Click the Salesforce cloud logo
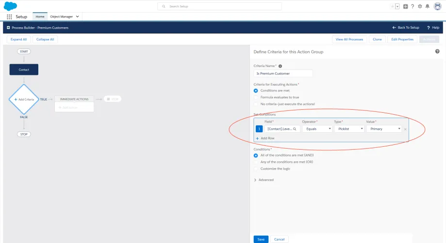Screen dimensions: 446x243 pyautogui.click(x=10, y=6)
